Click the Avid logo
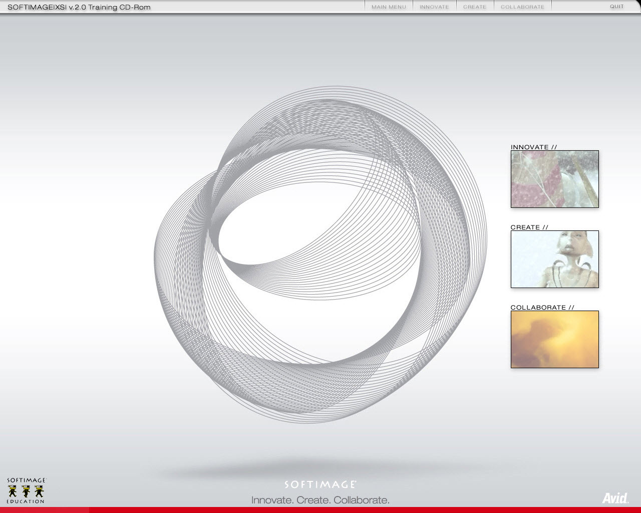Screen dimensions: 641x513 pyautogui.click(x=614, y=498)
